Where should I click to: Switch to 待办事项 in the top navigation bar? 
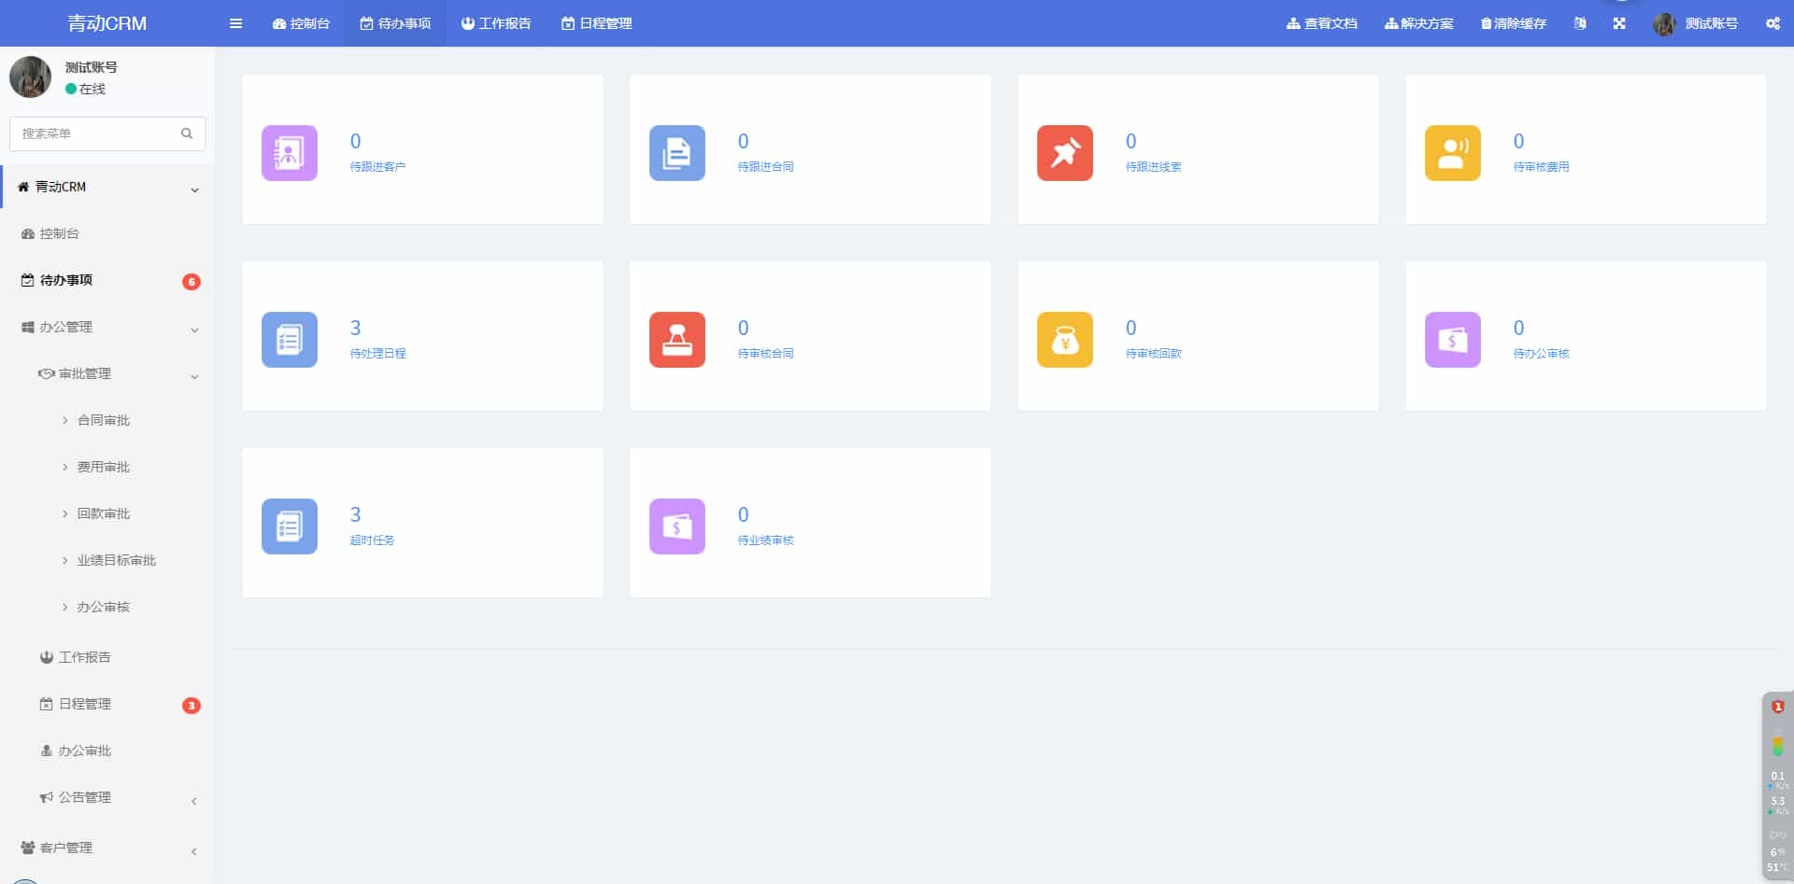[395, 23]
